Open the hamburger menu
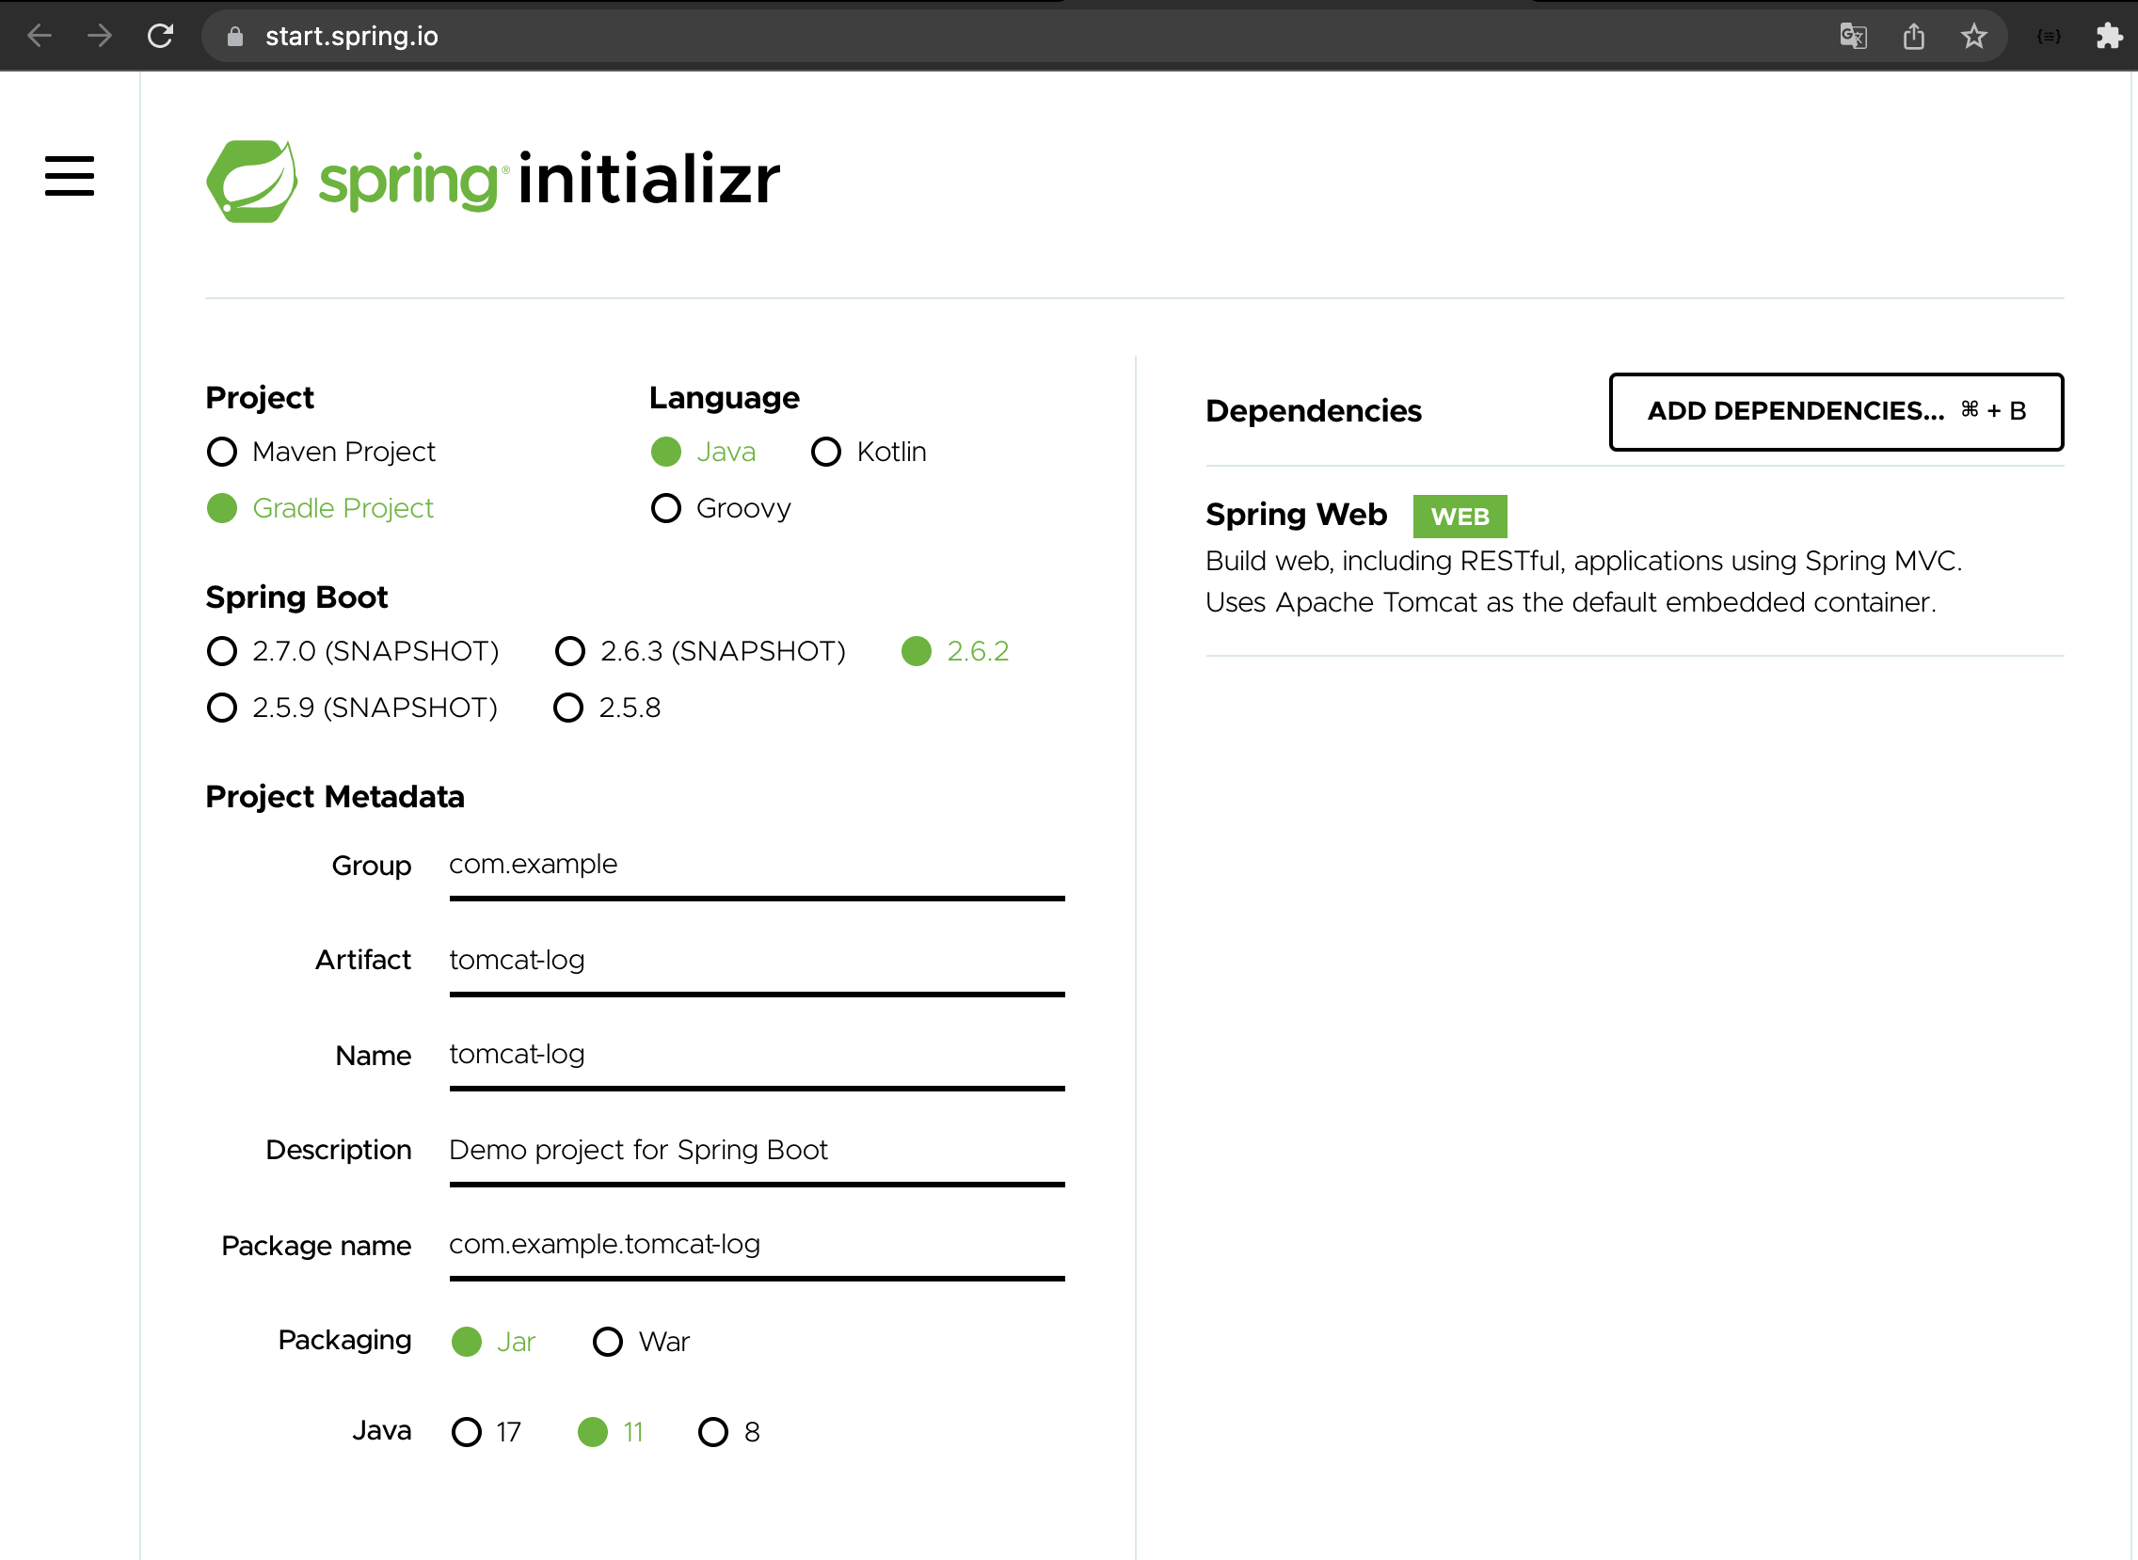Image resolution: width=2138 pixels, height=1560 pixels. pos(69,177)
